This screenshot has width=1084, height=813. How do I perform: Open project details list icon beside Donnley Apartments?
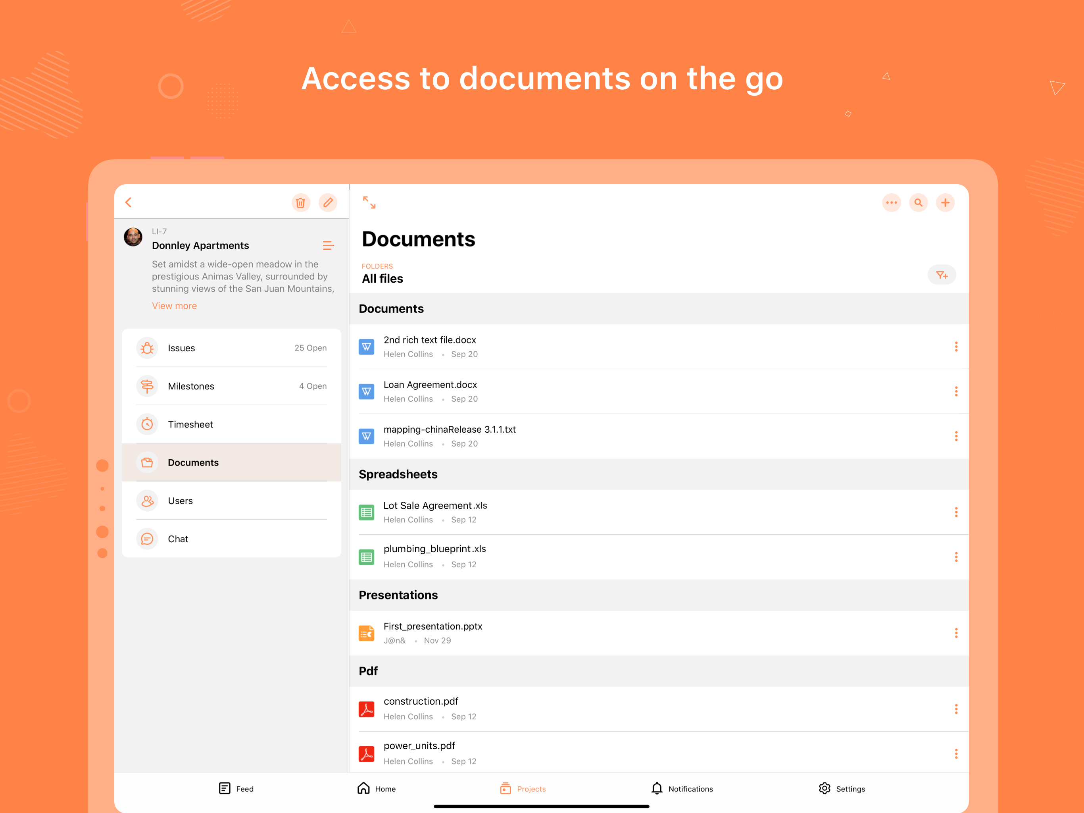click(329, 245)
